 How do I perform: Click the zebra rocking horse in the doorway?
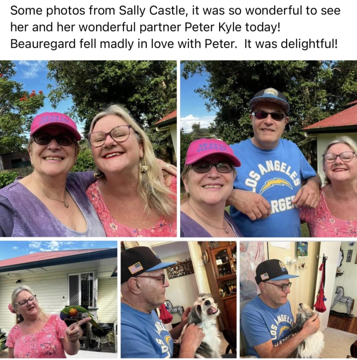point(342,300)
